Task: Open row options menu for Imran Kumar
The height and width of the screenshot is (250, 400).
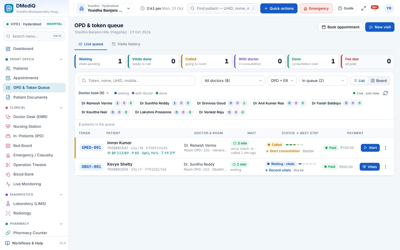Action: (x=386, y=148)
